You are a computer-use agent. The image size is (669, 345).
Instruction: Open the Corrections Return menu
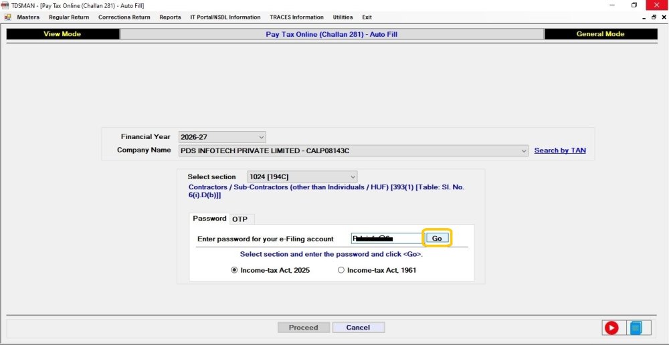[x=124, y=17]
